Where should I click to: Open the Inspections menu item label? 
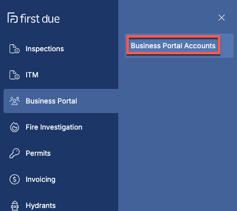pyautogui.click(x=45, y=49)
